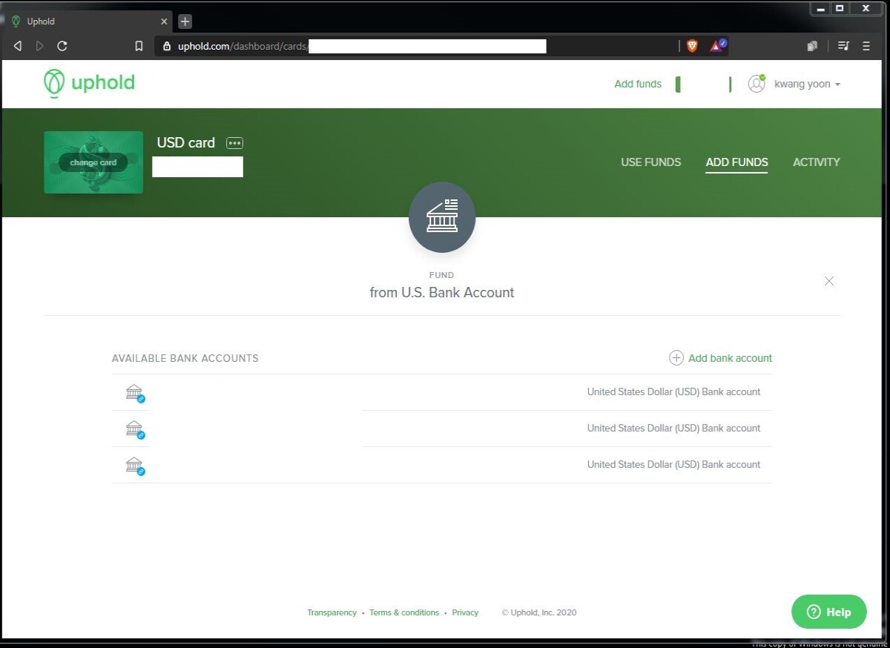Select second bank account row icon
The width and height of the screenshot is (890, 648).
[x=134, y=429]
